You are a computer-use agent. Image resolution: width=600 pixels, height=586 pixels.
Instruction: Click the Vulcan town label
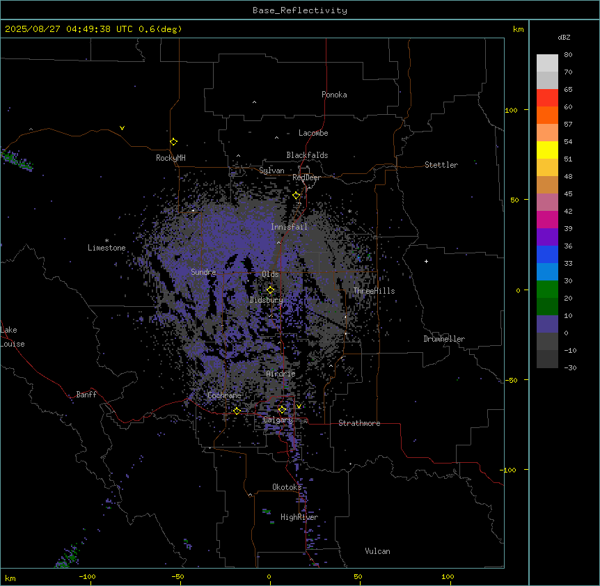pyautogui.click(x=377, y=551)
